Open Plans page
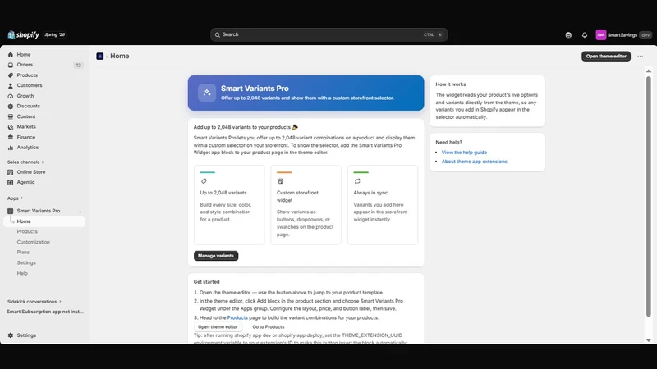The image size is (657, 369). click(x=23, y=253)
